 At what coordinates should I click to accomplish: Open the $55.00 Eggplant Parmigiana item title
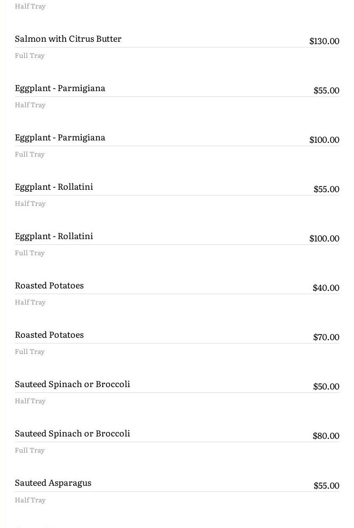tap(60, 88)
